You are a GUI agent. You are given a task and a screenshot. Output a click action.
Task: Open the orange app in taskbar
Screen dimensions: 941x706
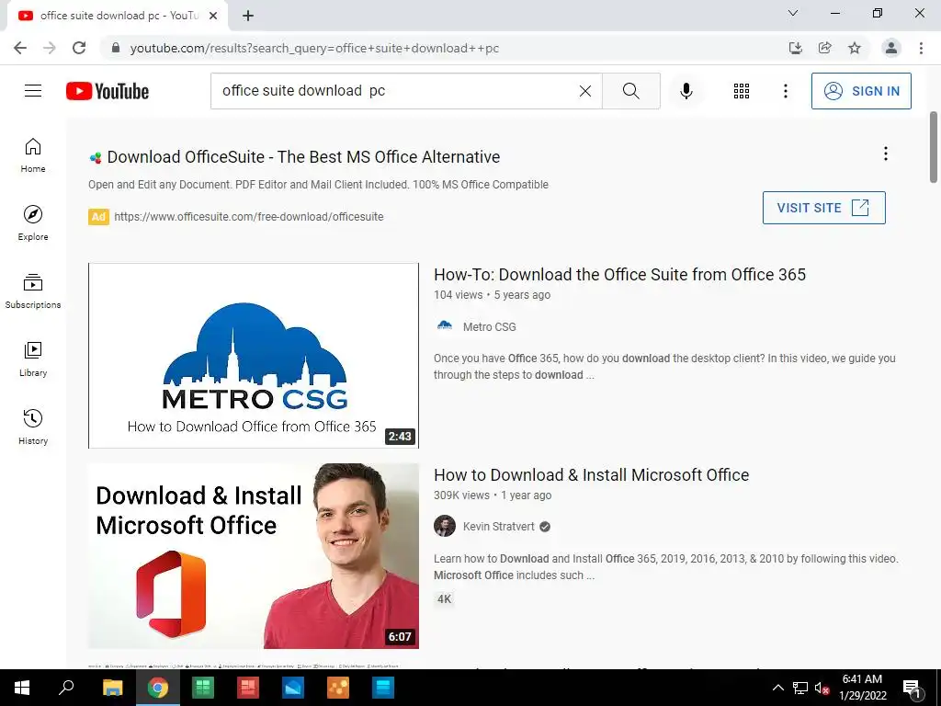coord(338,688)
